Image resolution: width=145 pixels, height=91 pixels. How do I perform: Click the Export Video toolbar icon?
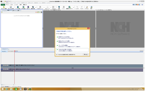pyautogui.click(x=69, y=7)
